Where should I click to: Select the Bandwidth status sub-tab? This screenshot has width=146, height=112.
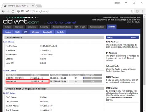point(48,32)
